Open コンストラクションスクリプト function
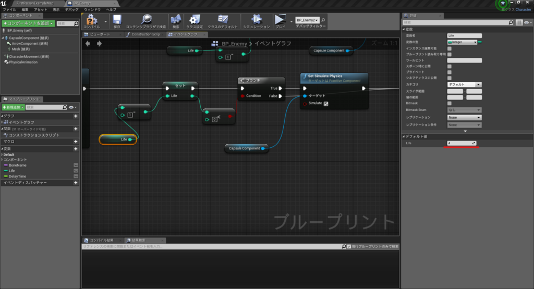The height and width of the screenshot is (289, 534). (34, 135)
